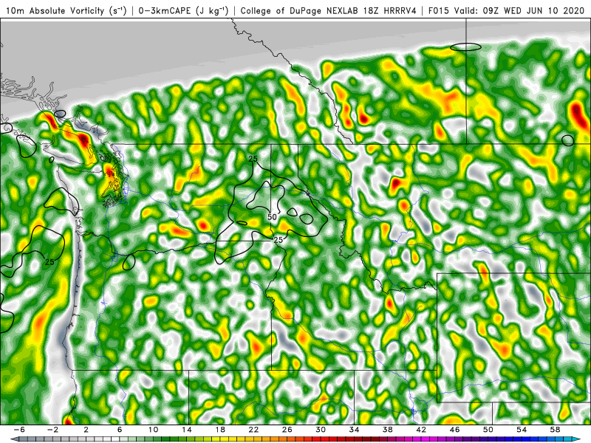Select the "College of DuPage NEXLAB" label
Image resolution: width=591 pixels, height=443 pixels.
tap(300, 11)
